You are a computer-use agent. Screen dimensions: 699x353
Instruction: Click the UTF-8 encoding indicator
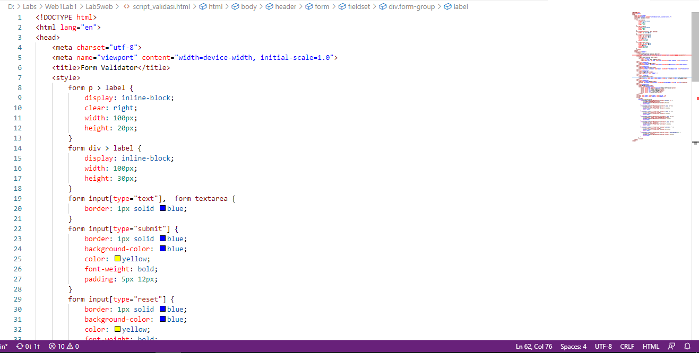(x=603, y=346)
